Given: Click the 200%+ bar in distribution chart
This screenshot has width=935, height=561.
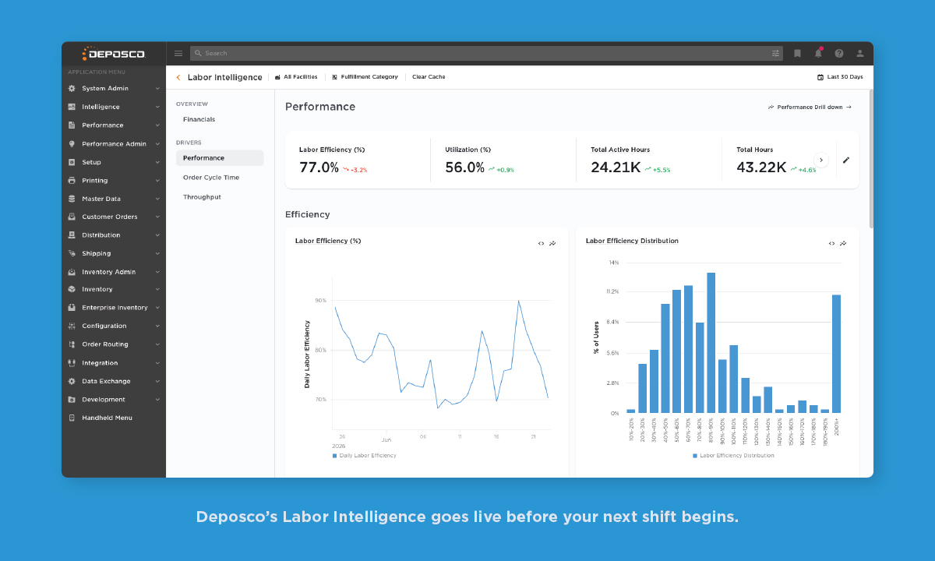Looking at the screenshot, I should 836,354.
